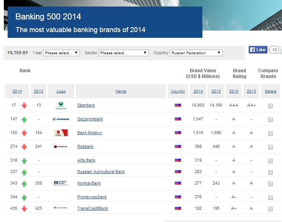This screenshot has width=282, height=222.
Task: Click the Sberbank logo image
Action: pos(61,105)
